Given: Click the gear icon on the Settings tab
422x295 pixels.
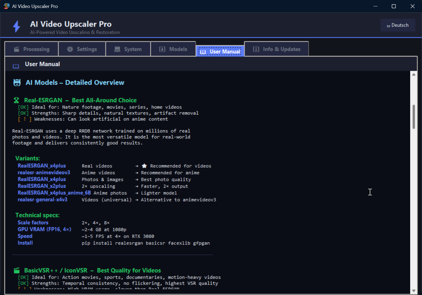Looking at the screenshot, I should 70,49.
